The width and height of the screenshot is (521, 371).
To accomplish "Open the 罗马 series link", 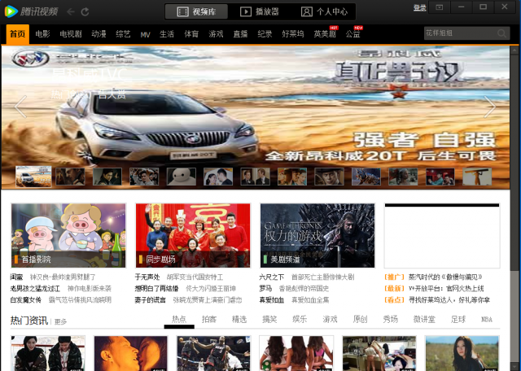I will [265, 289].
